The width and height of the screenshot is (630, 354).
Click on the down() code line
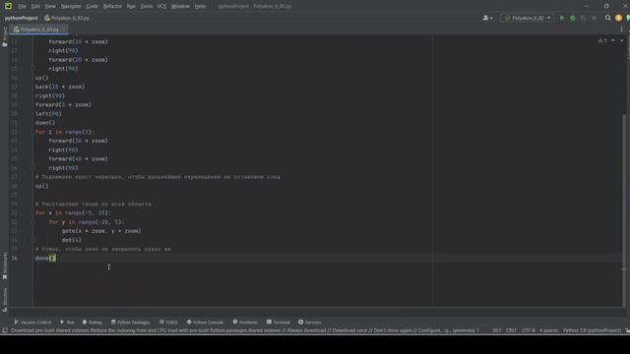[x=45, y=123]
